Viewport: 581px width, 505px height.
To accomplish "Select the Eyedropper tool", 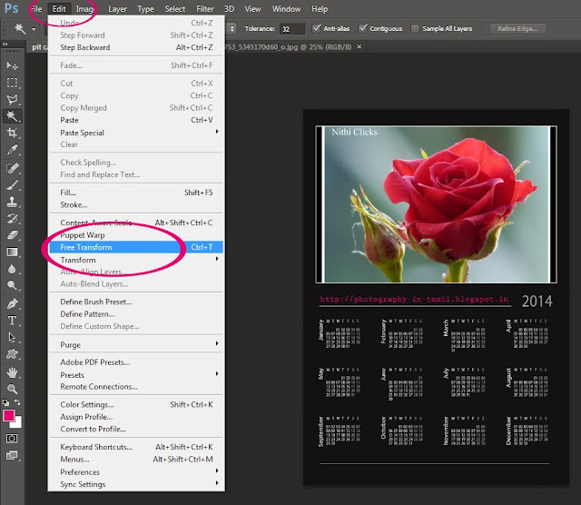I will 12,150.
